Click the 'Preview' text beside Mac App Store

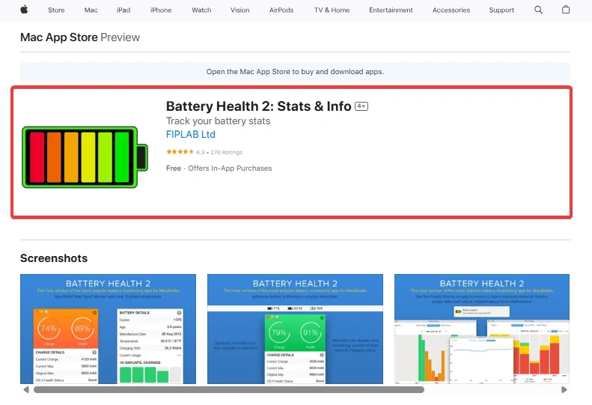click(x=120, y=37)
